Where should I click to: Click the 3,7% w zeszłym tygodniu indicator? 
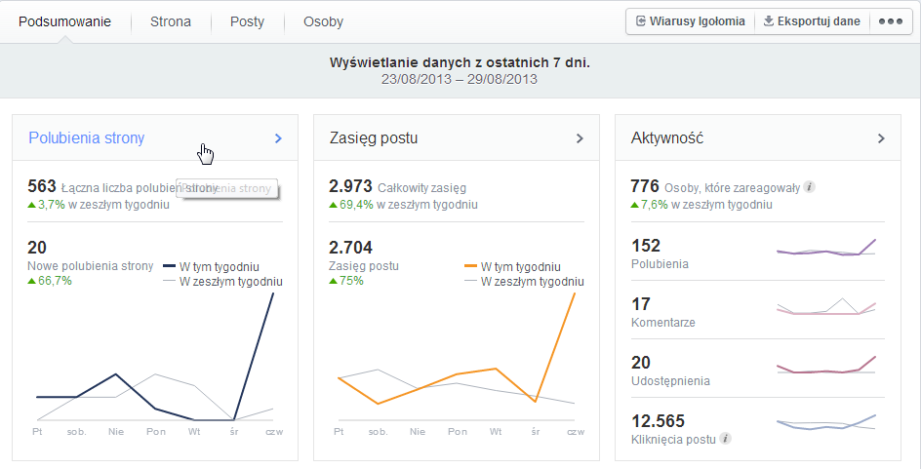pyautogui.click(x=99, y=204)
